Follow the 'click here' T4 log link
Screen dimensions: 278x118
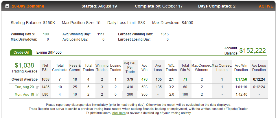[x=119, y=113]
